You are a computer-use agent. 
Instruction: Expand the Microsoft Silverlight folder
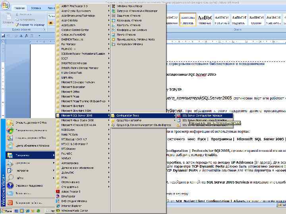83,106
